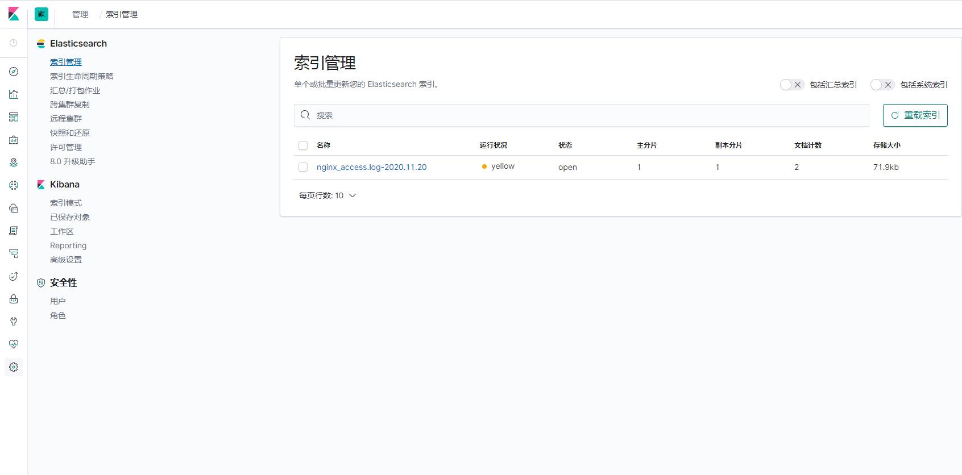This screenshot has height=475, width=962.
Task: Open APM icon in sidebar
Action: (14, 253)
